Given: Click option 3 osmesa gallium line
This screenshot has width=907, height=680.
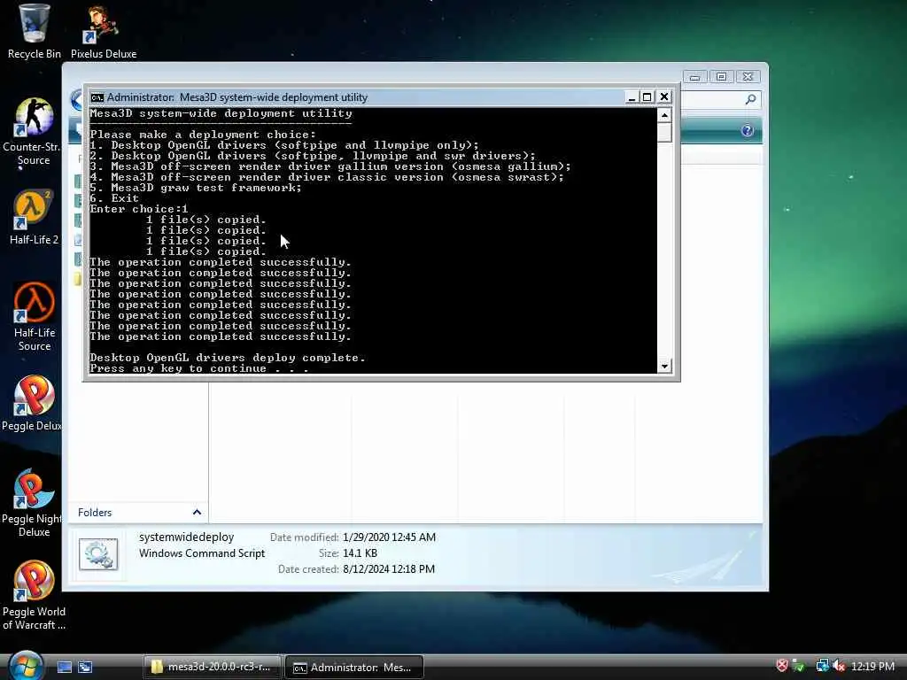Looking at the screenshot, I should pyautogui.click(x=330, y=166).
